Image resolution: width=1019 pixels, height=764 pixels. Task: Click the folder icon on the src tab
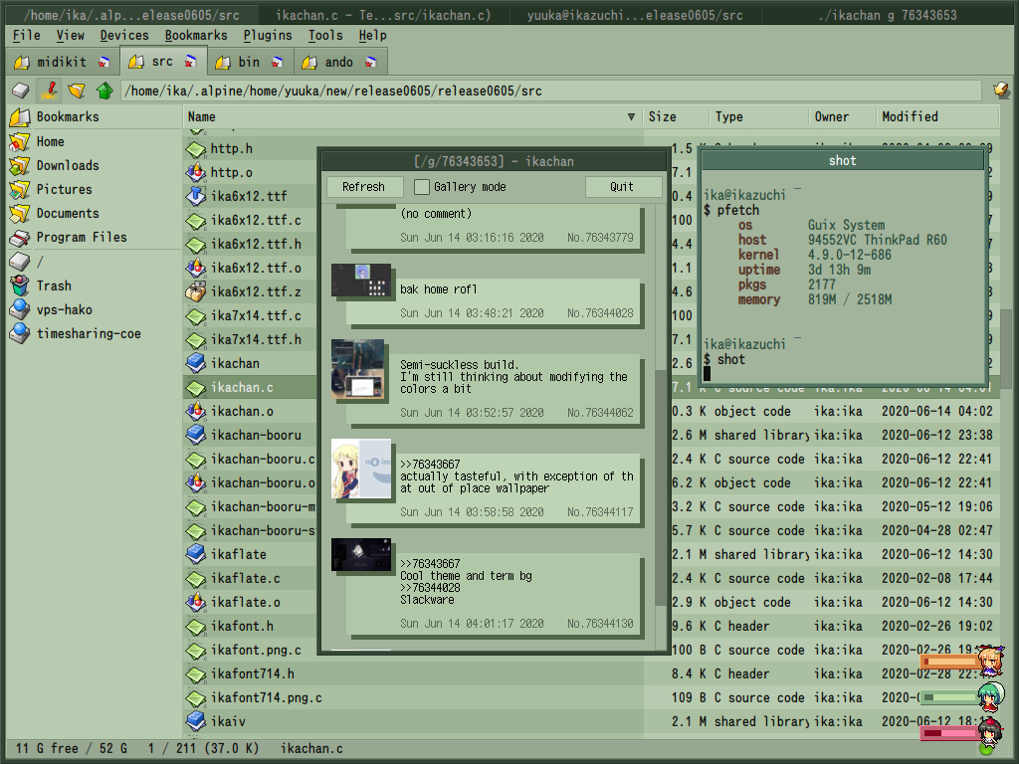tap(136, 62)
